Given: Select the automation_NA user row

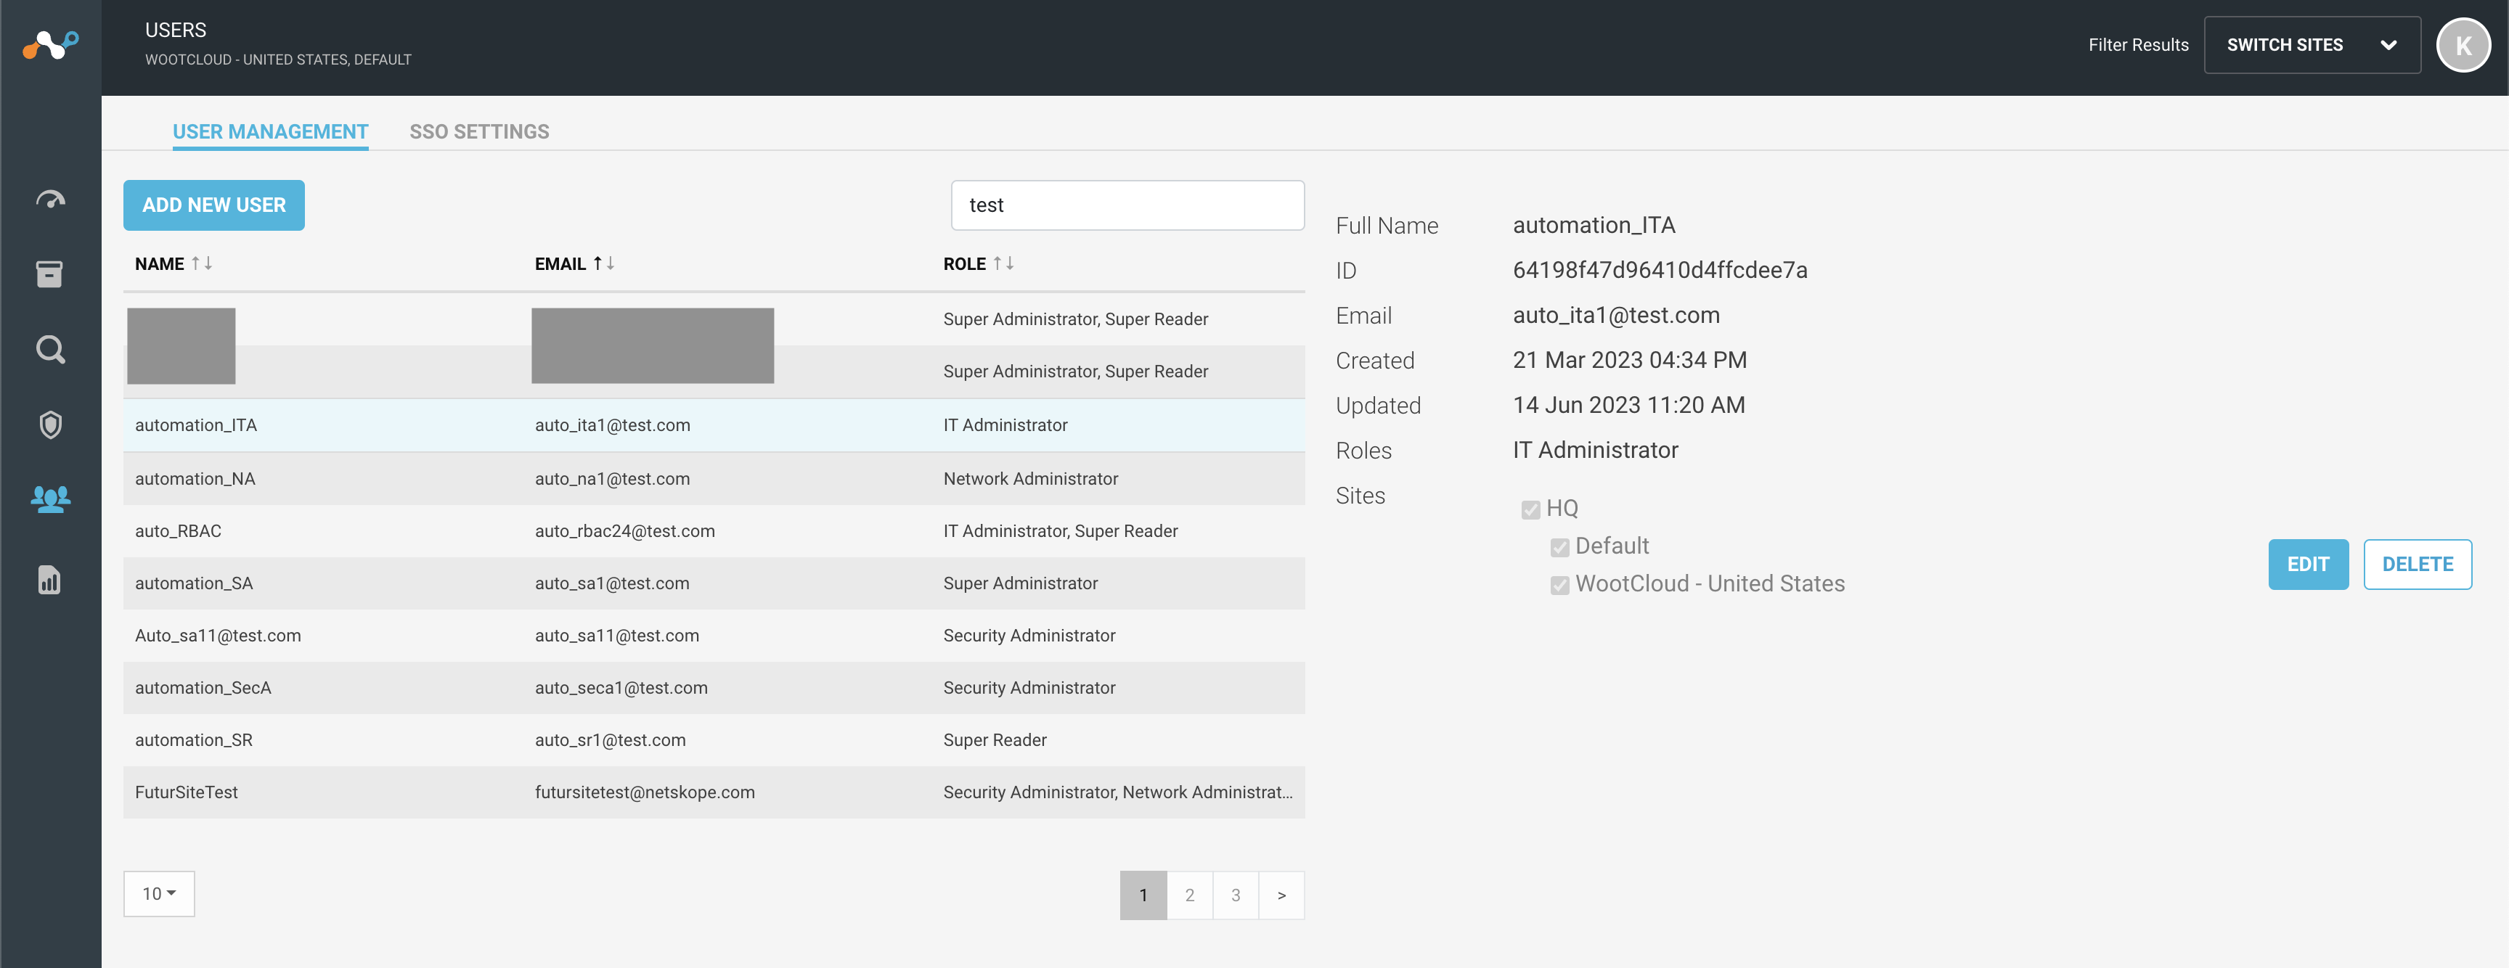Looking at the screenshot, I should 714,479.
